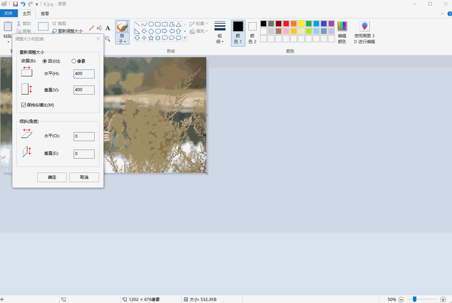Open Edit colors rainbow icon

tap(342, 26)
